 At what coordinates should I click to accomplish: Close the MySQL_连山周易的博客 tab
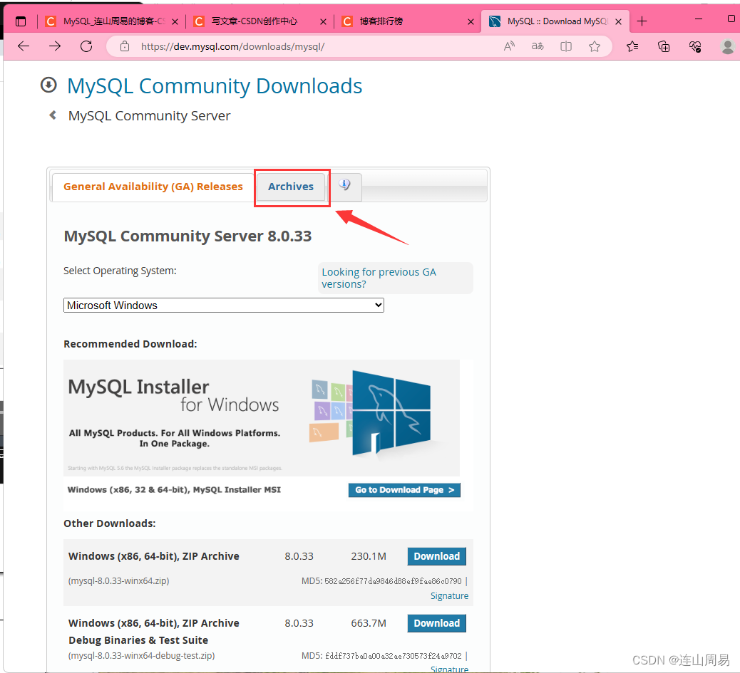tap(175, 21)
